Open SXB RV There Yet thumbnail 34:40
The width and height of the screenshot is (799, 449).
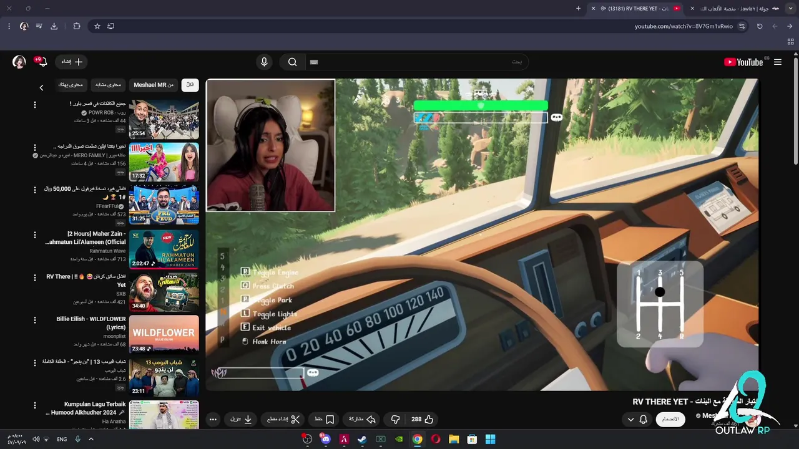coord(164,291)
